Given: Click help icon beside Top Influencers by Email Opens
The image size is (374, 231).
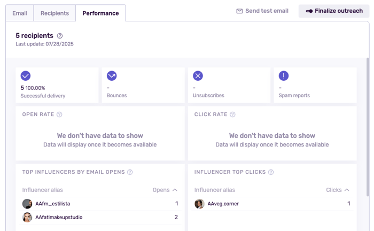Looking at the screenshot, I should point(130,172).
